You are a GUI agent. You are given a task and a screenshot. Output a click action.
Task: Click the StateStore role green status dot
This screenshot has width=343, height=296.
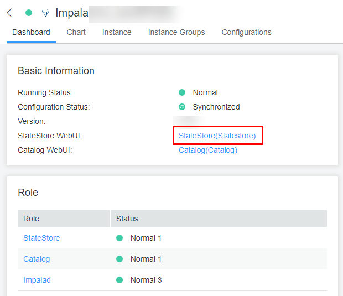[x=119, y=238]
